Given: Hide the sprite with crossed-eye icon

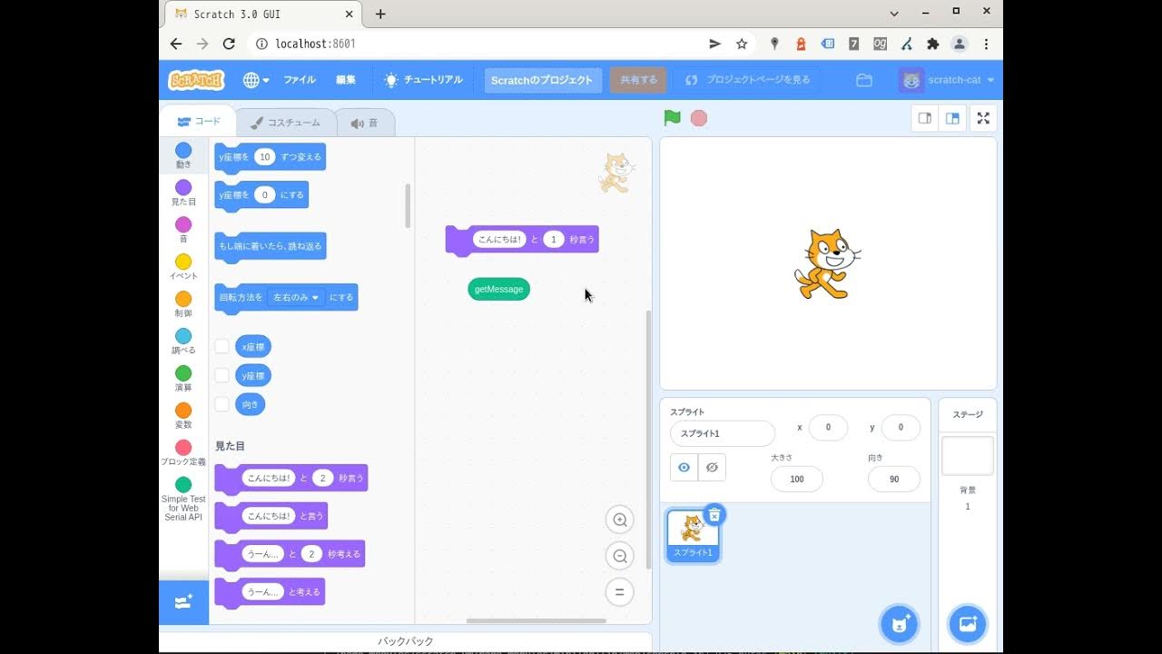Looking at the screenshot, I should [x=713, y=467].
